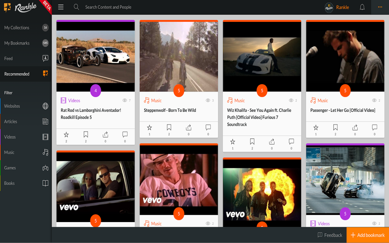Open Passenger - Let Her Go title
Screen dimensions: 389x243
pyautogui.click(x=343, y=110)
